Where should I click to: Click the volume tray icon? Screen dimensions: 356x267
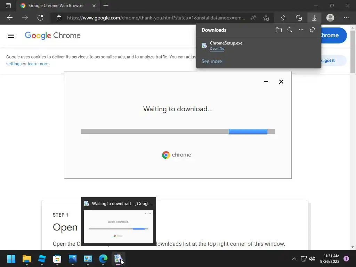coord(312,259)
